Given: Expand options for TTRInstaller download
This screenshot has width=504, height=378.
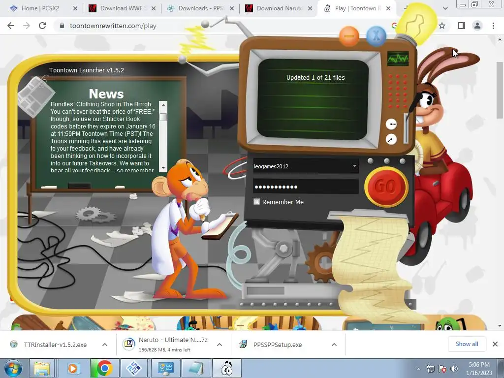Looking at the screenshot, I should point(105,345).
